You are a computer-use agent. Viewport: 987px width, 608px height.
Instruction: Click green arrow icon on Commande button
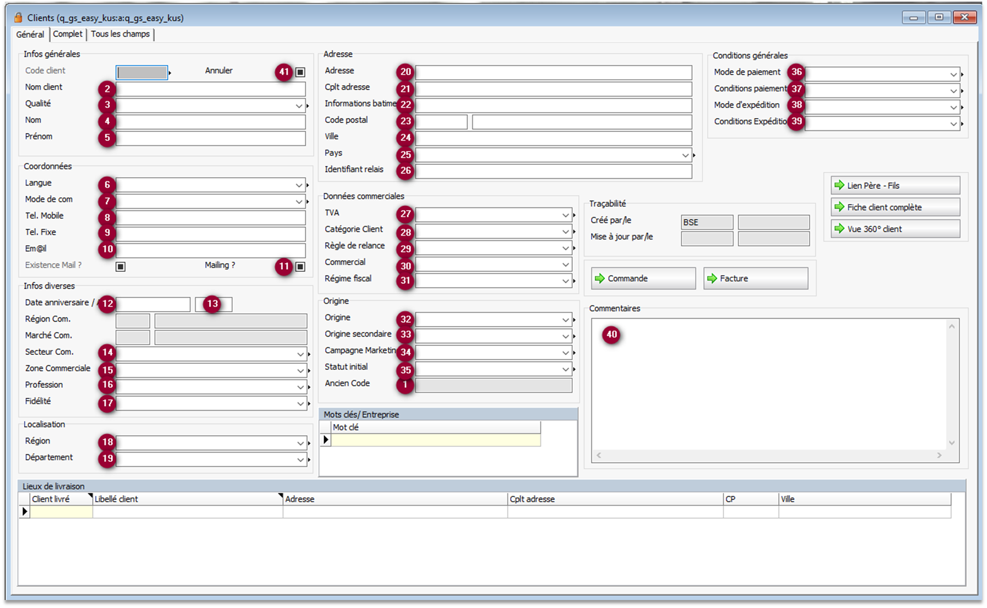600,278
